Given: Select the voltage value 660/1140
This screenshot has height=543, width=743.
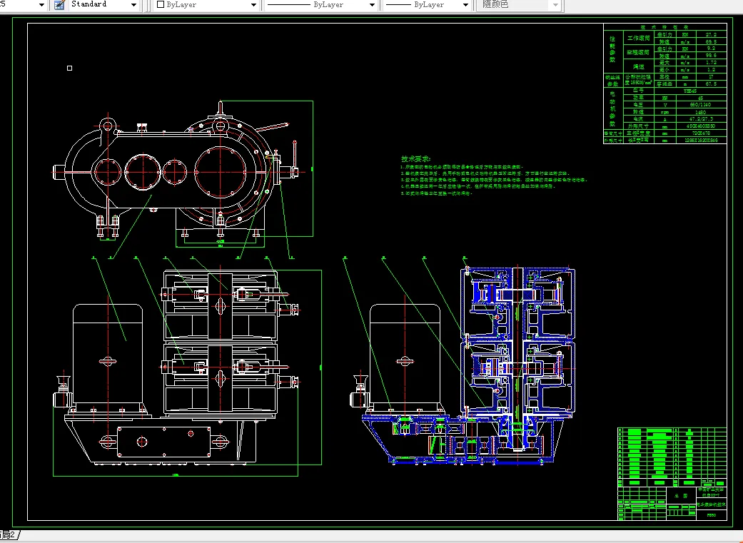Looking at the screenshot, I should (x=700, y=105).
